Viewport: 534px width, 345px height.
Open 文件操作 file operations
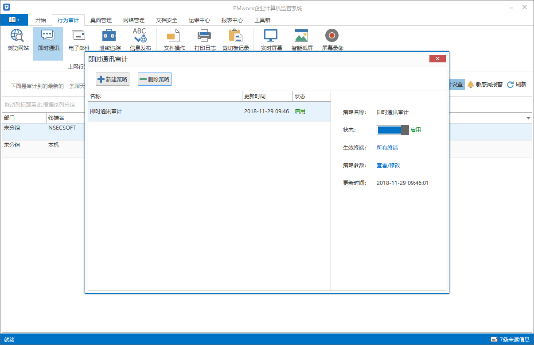coord(174,40)
